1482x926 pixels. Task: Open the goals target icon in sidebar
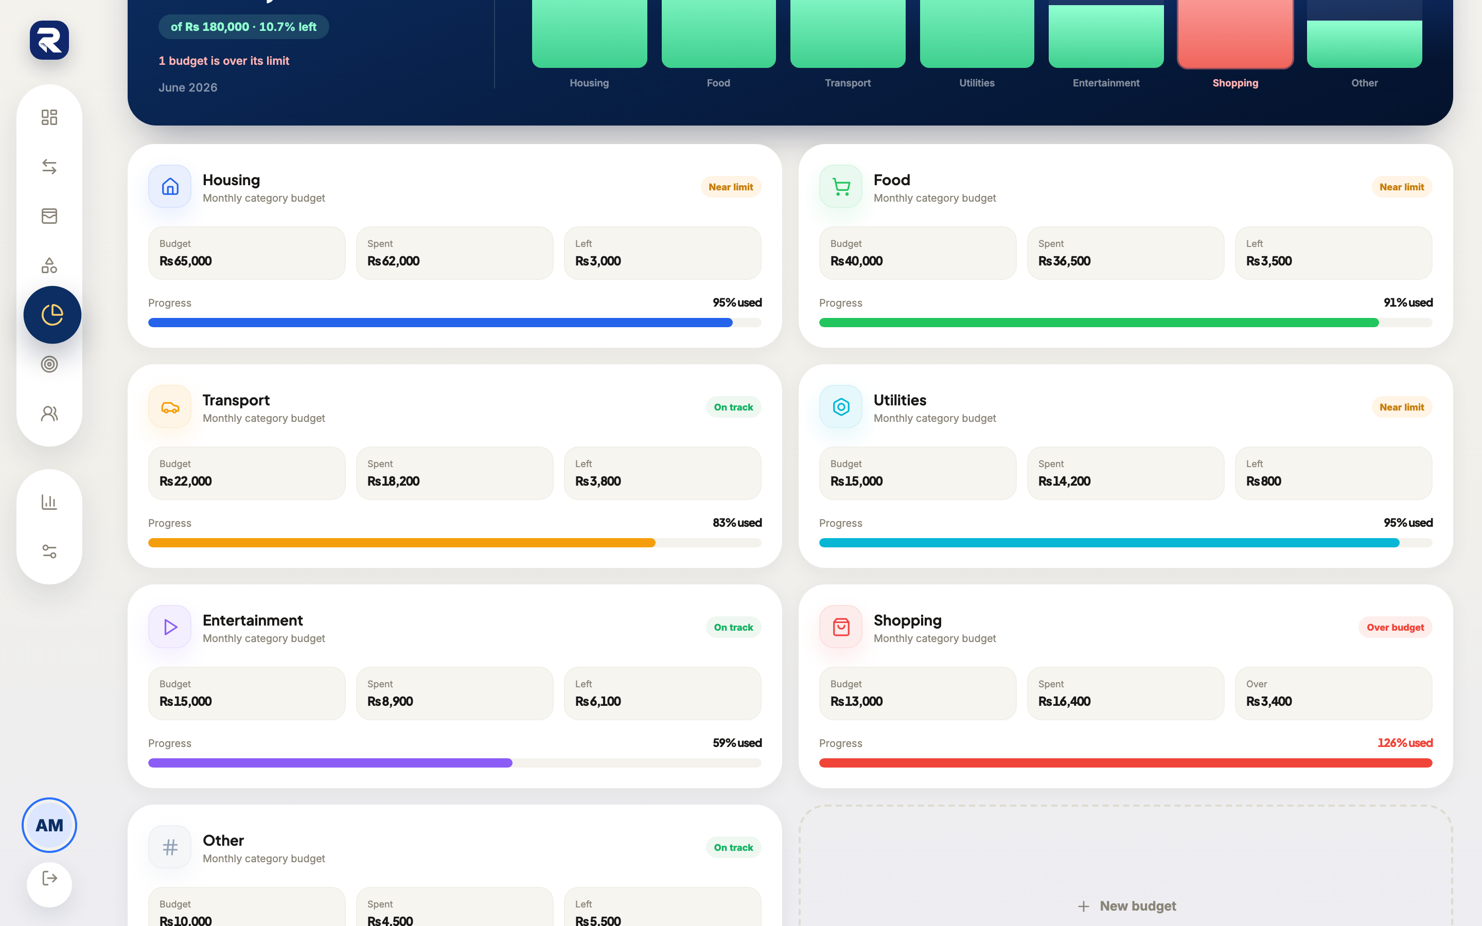tap(49, 364)
